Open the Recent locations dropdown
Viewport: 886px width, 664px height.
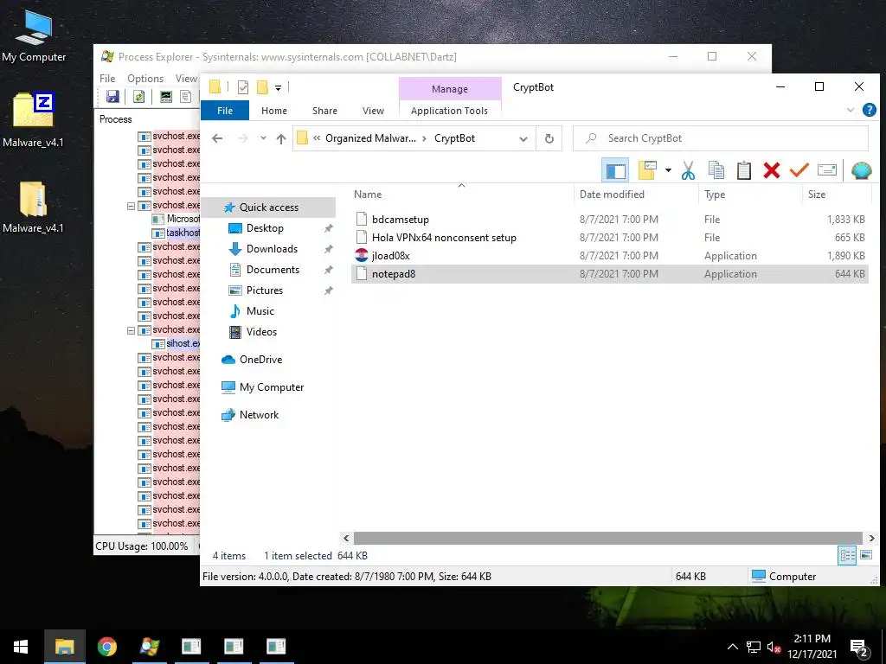[x=263, y=138]
